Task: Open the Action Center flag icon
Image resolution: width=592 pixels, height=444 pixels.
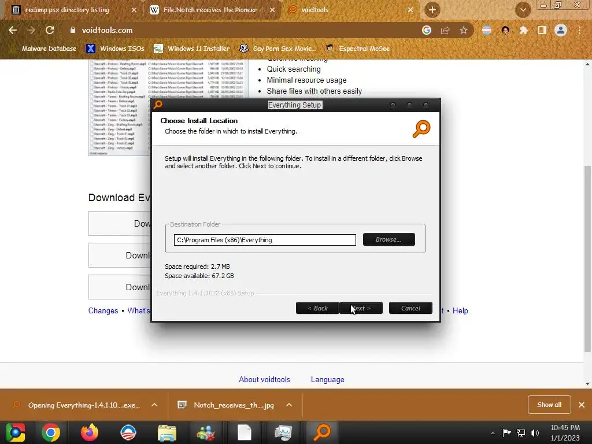Action: pos(506,432)
